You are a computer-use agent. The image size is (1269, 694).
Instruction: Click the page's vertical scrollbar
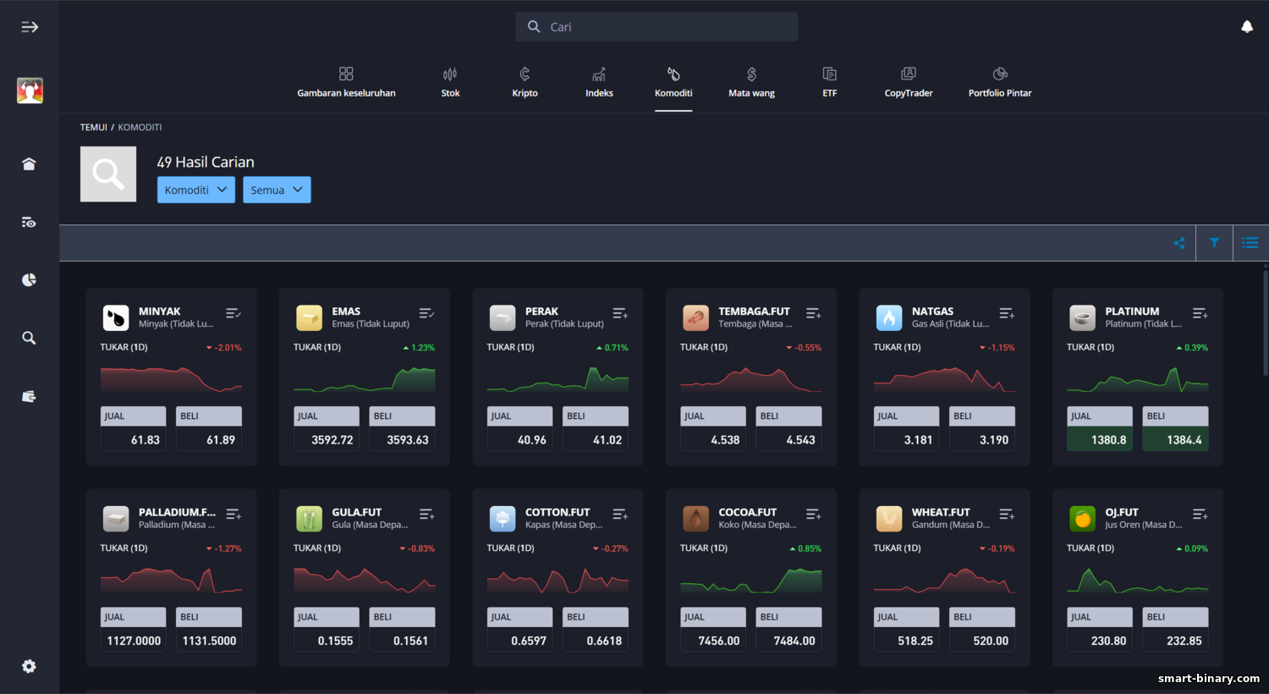1265,322
